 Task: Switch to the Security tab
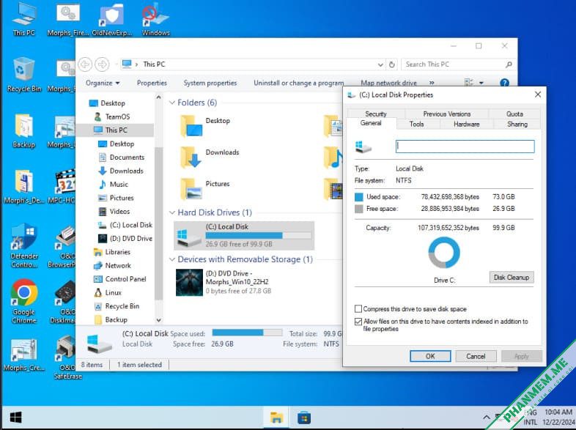tap(376, 114)
